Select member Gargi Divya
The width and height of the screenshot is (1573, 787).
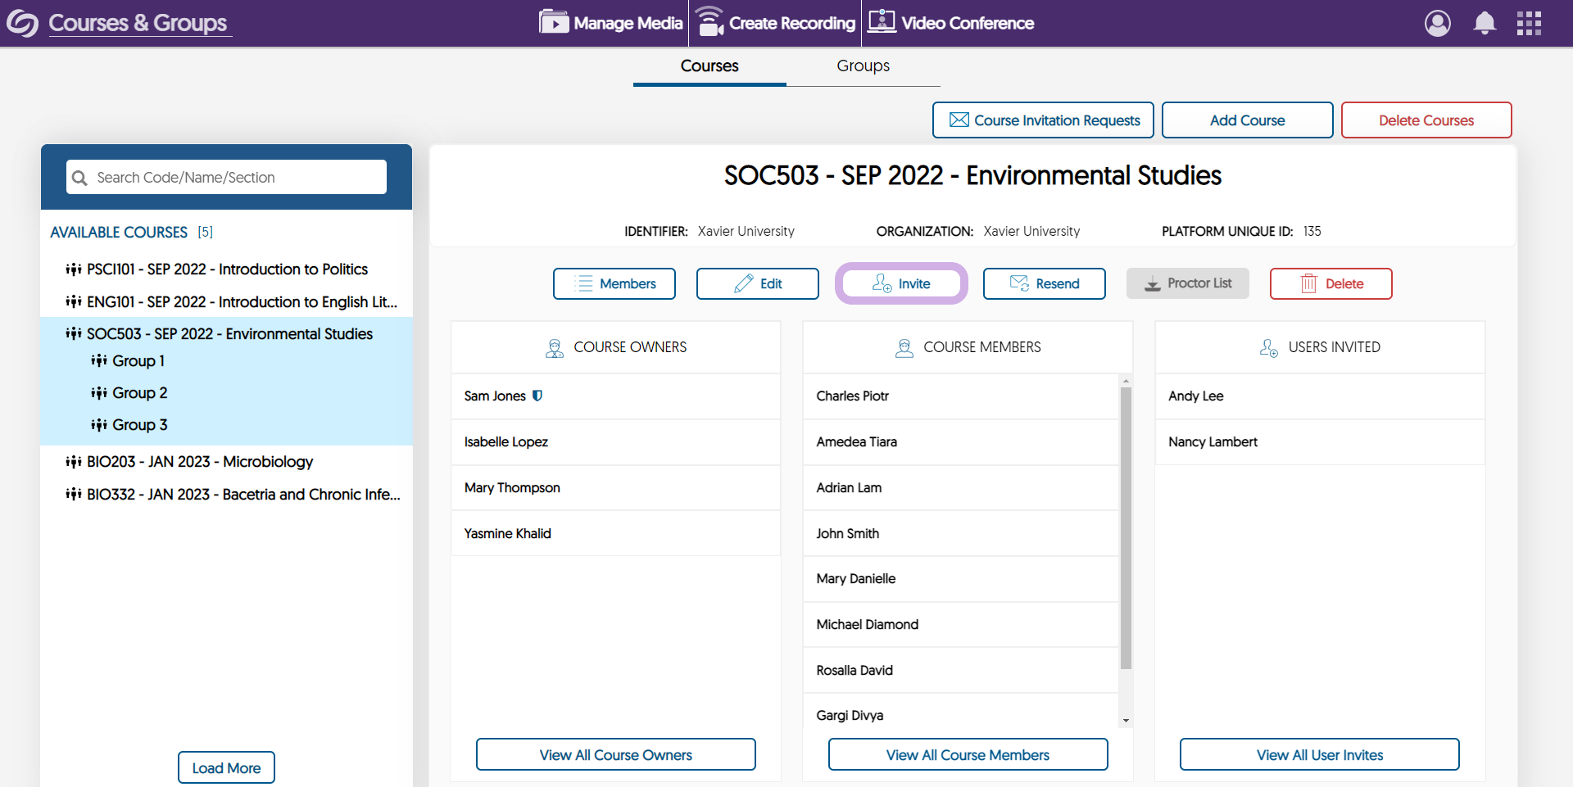961,712
